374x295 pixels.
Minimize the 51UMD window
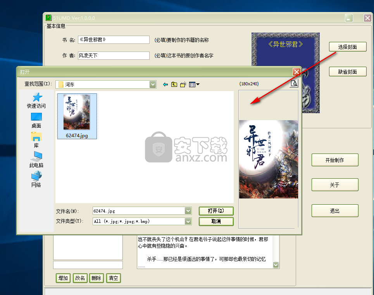(x=349, y=18)
